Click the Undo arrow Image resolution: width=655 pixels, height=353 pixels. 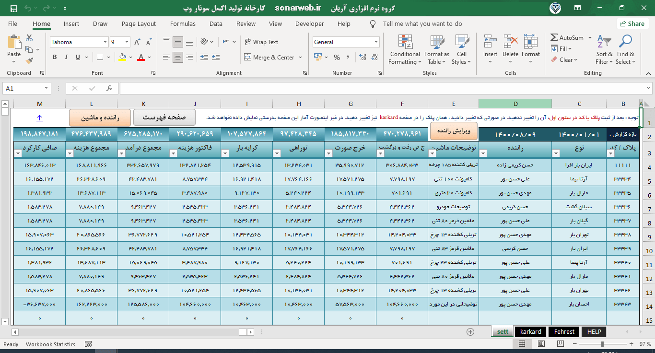click(27, 9)
